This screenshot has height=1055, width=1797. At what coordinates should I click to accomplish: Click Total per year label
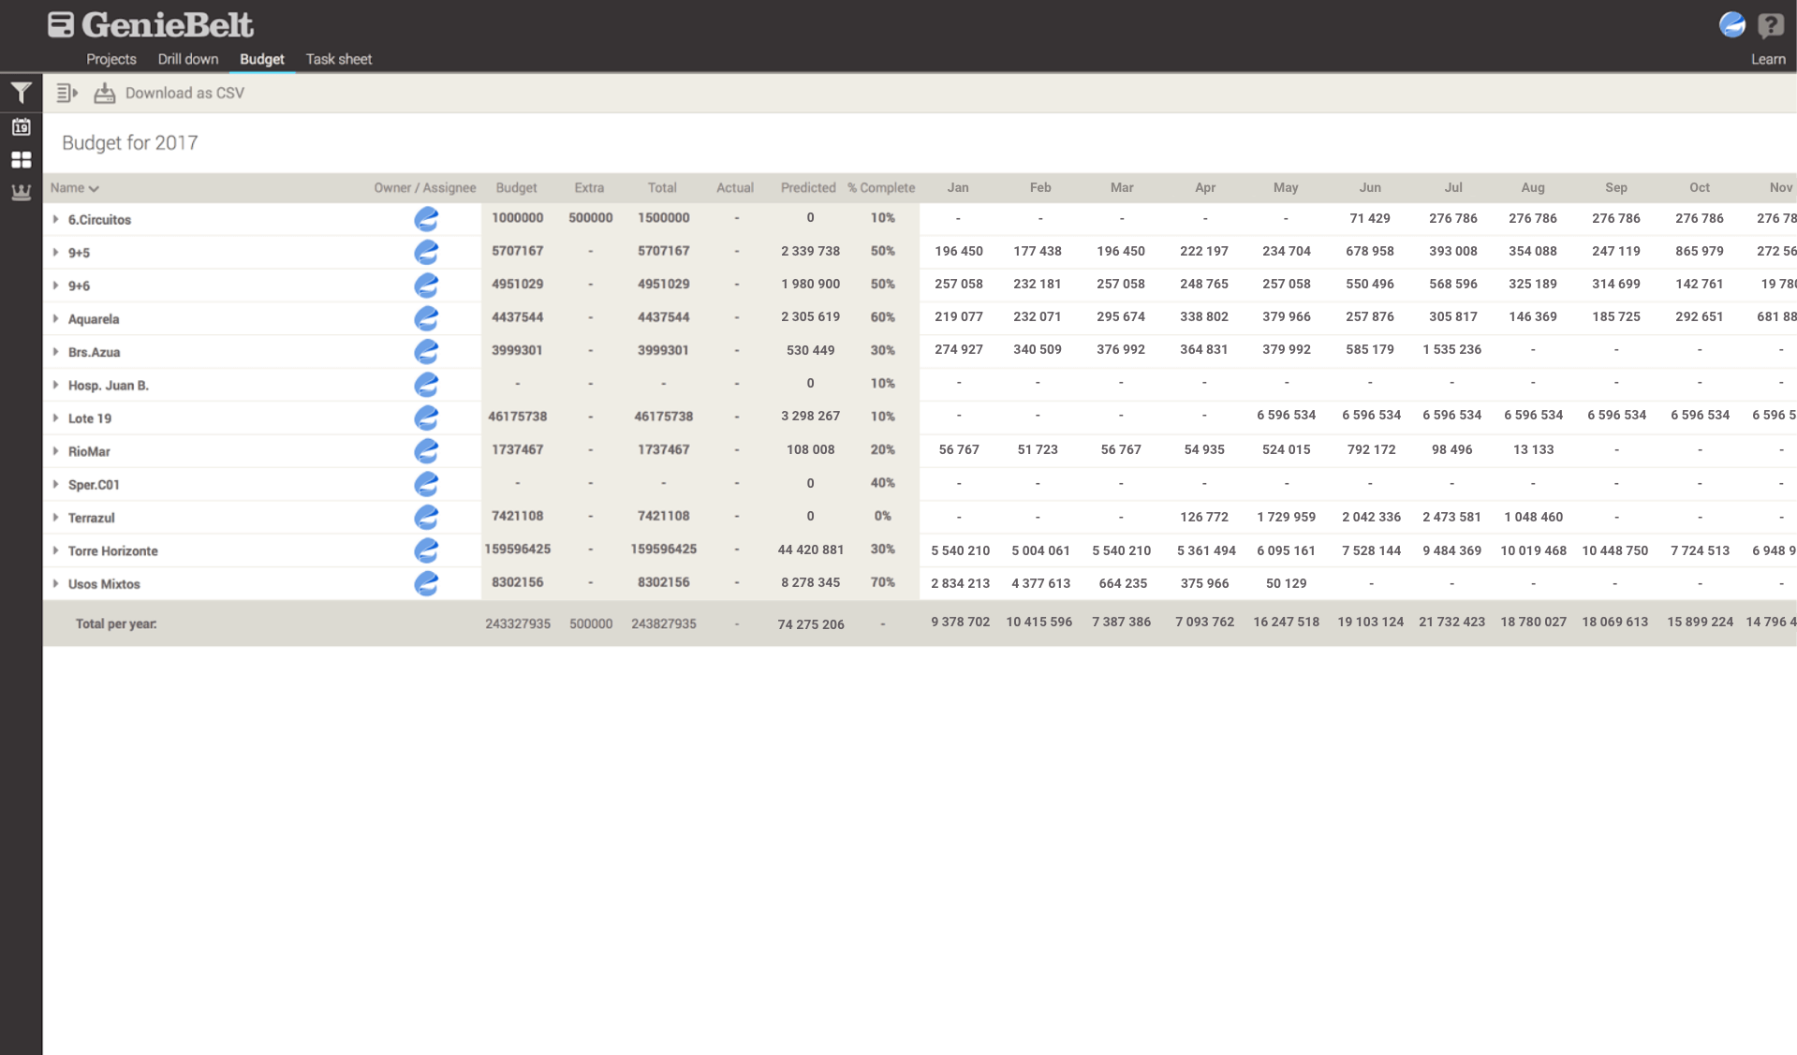click(x=116, y=623)
